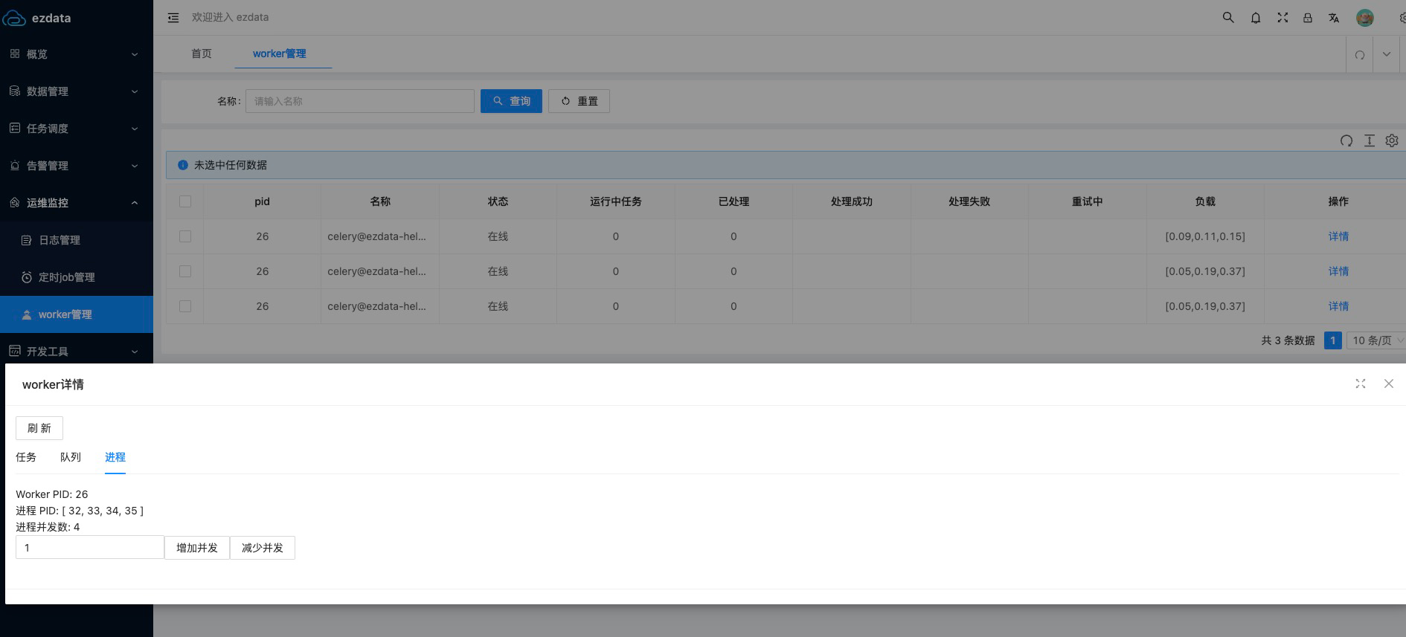
Task: Open the notifications bell
Action: click(x=1256, y=17)
